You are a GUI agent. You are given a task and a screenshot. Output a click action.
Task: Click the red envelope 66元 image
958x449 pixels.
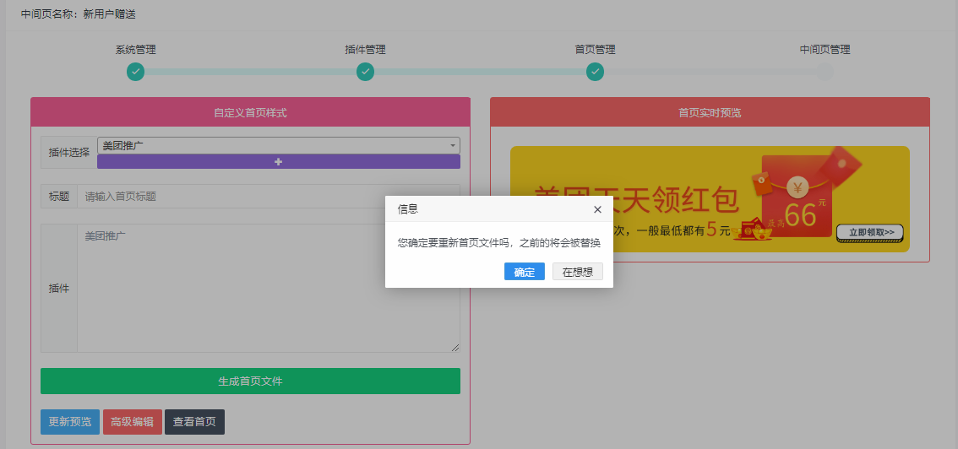(797, 196)
